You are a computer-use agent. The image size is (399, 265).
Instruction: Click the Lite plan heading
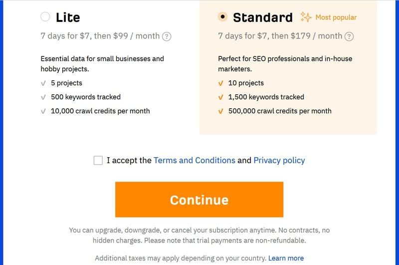(68, 17)
